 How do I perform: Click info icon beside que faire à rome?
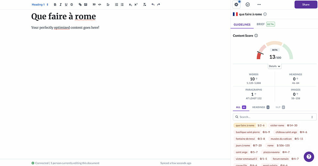point(265,14)
